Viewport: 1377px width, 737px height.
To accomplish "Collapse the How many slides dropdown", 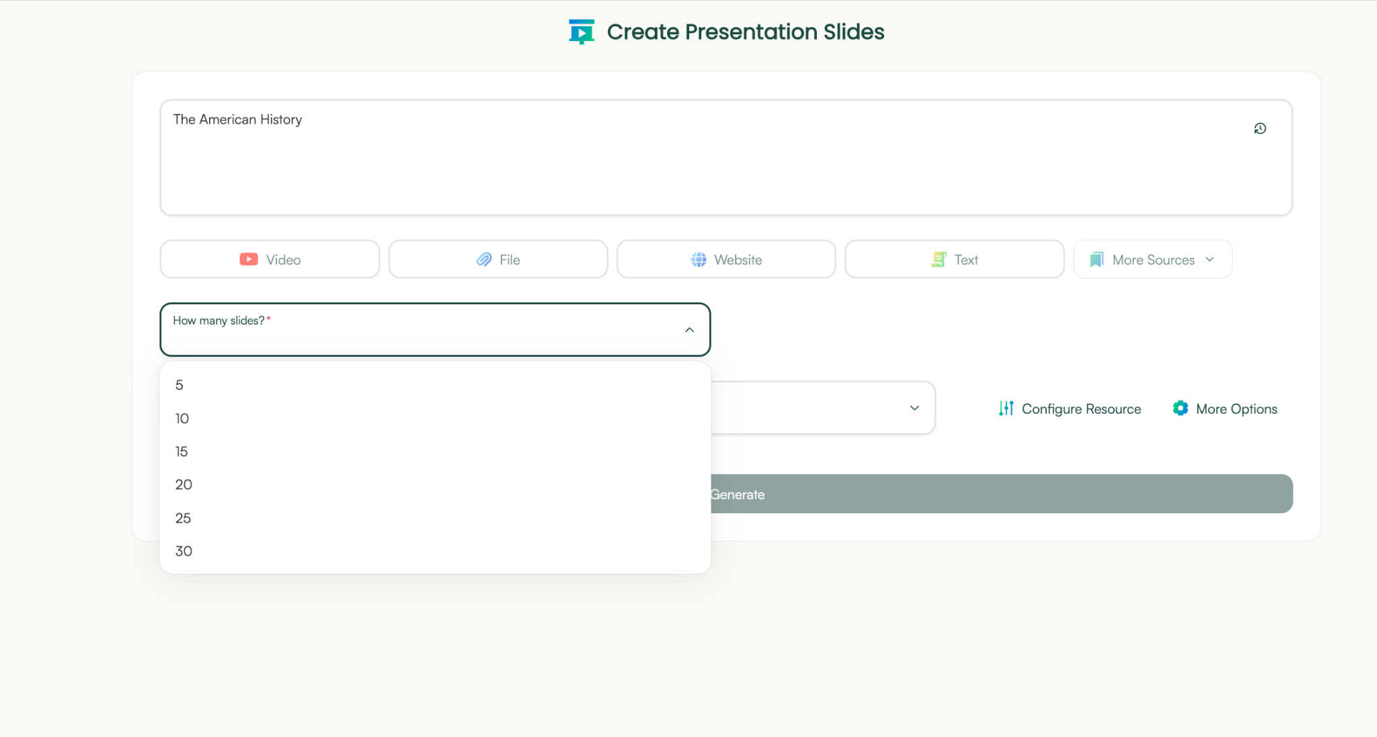I will tap(689, 330).
